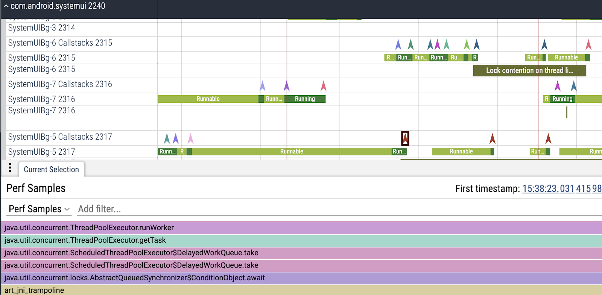The height and width of the screenshot is (295, 602).
Task: Click the ConditionObject.await flame graph frame
Action: [x=301, y=278]
